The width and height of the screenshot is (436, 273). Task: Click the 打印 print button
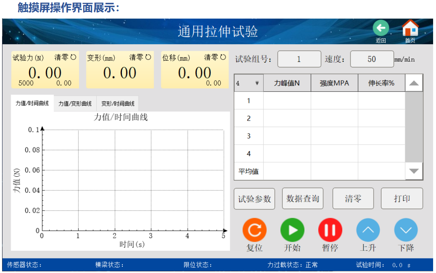402,199
